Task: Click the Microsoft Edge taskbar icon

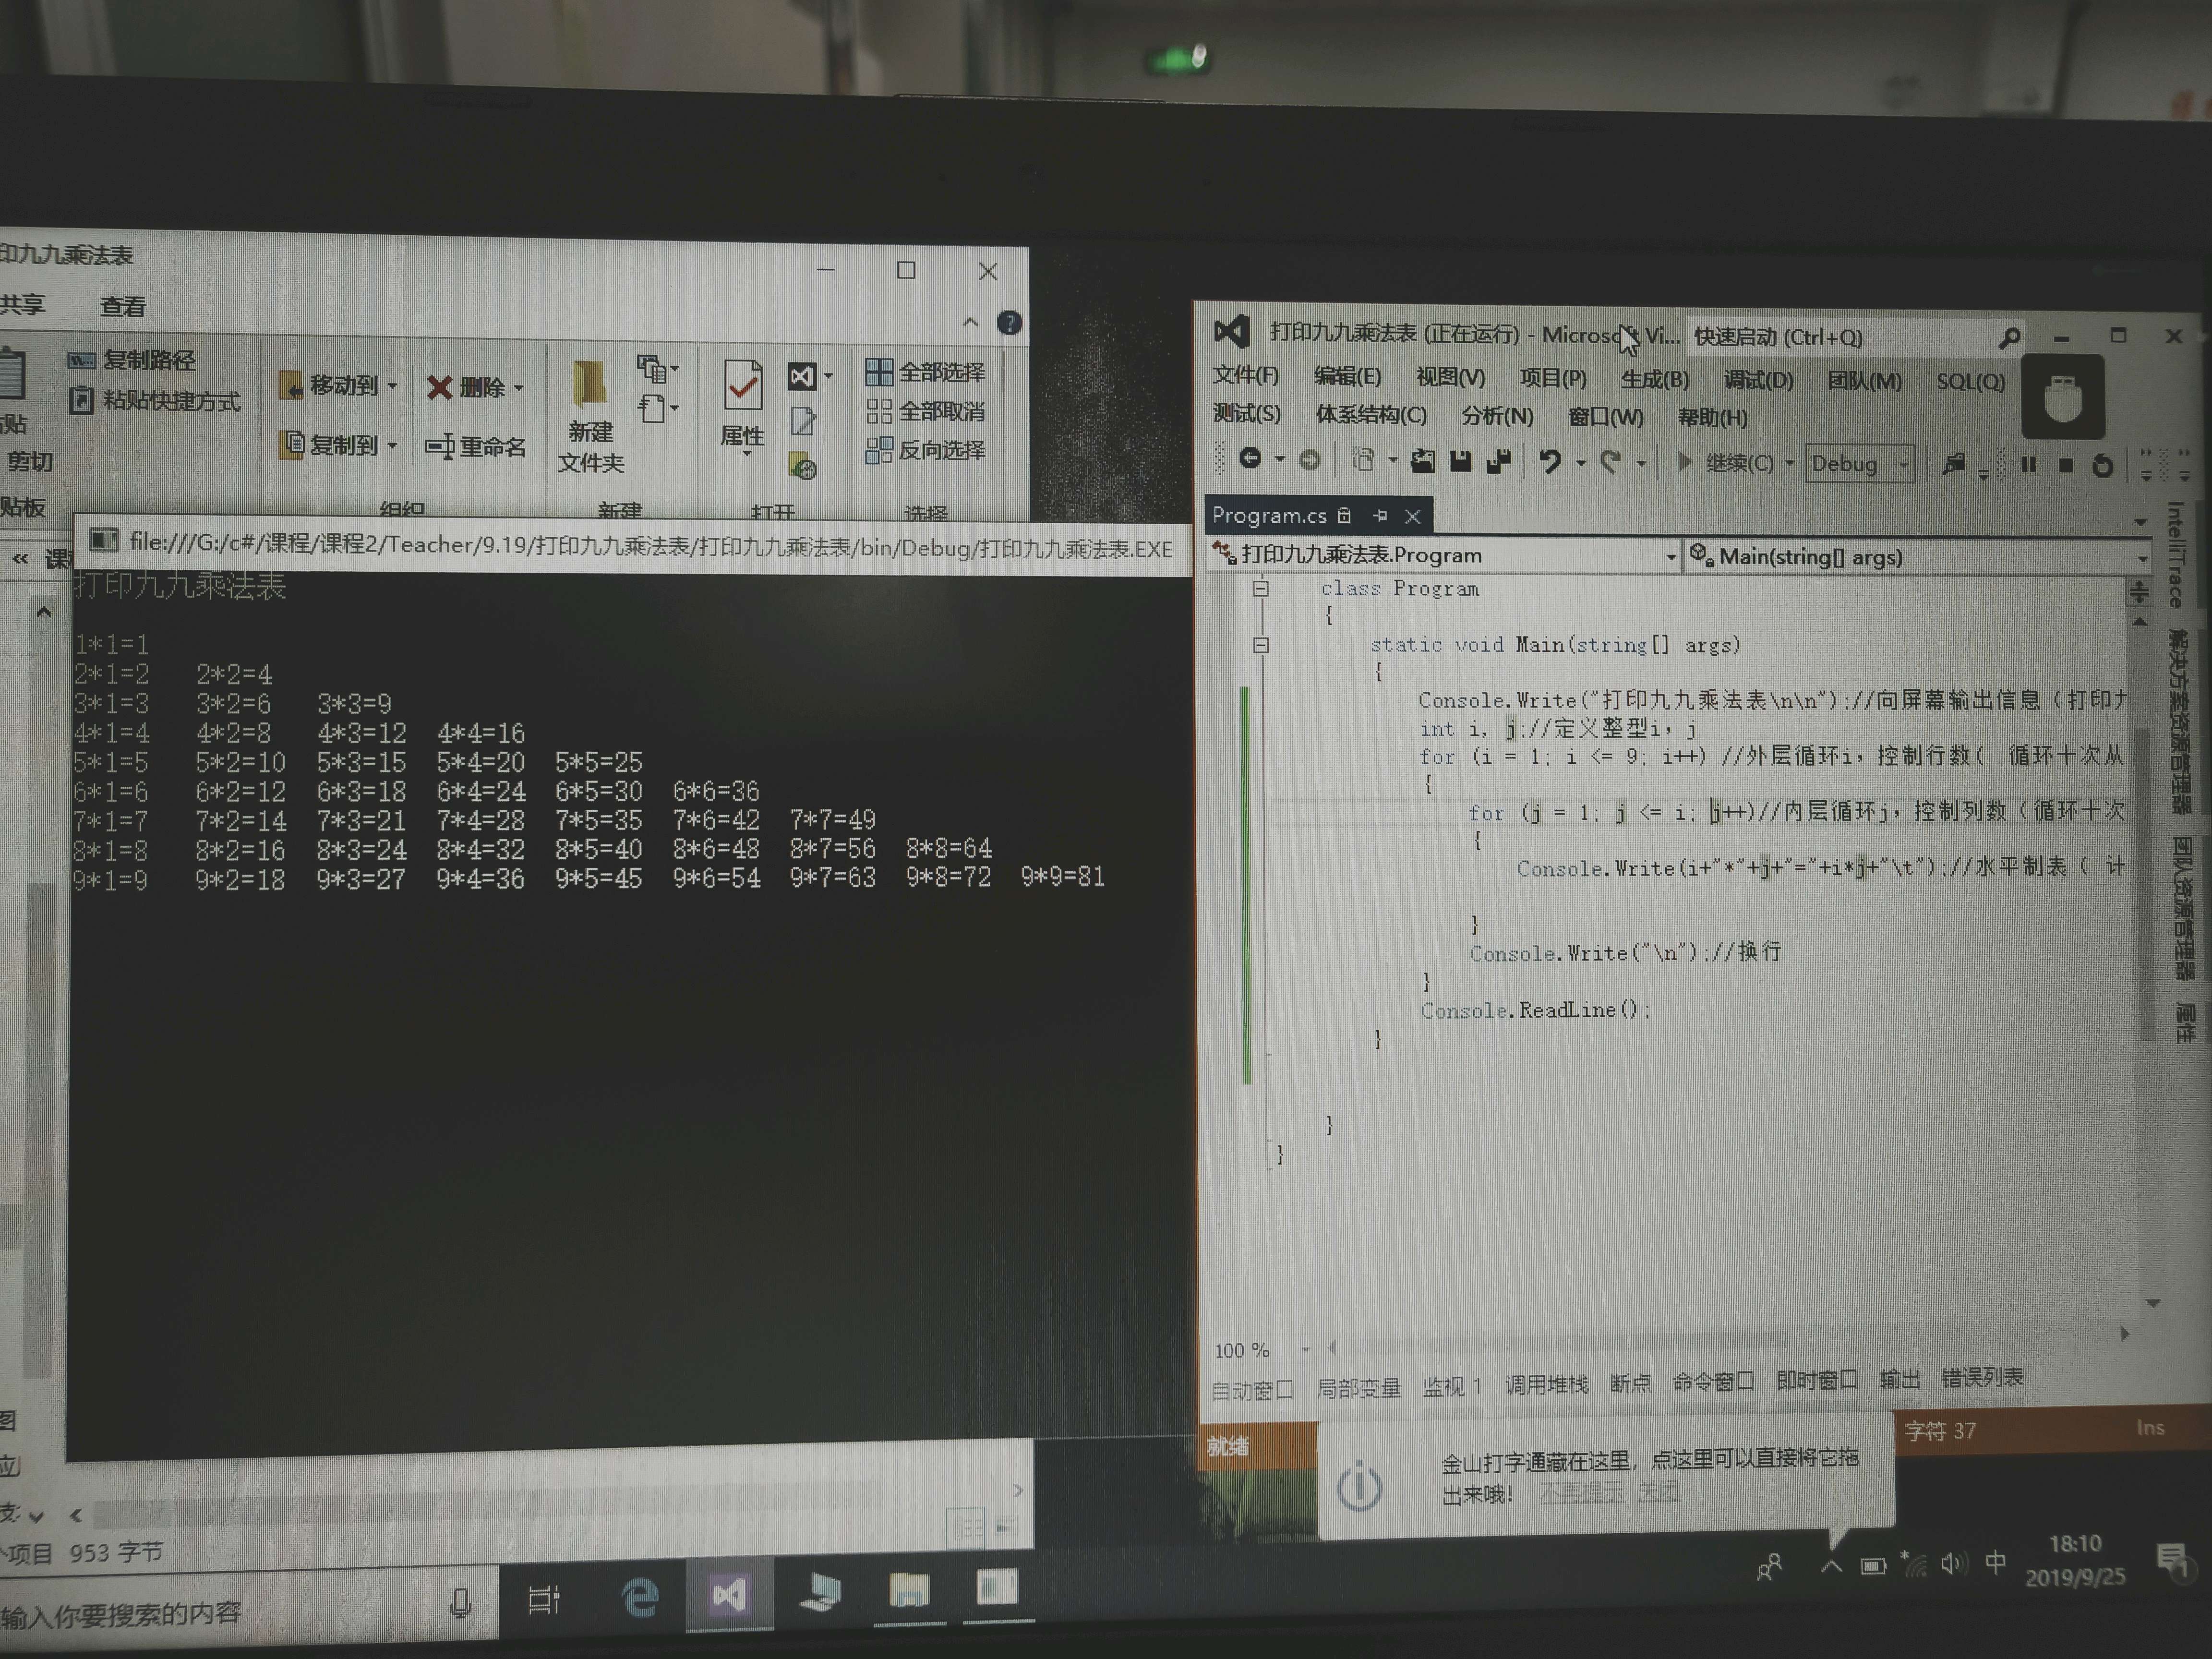Action: 640,1597
